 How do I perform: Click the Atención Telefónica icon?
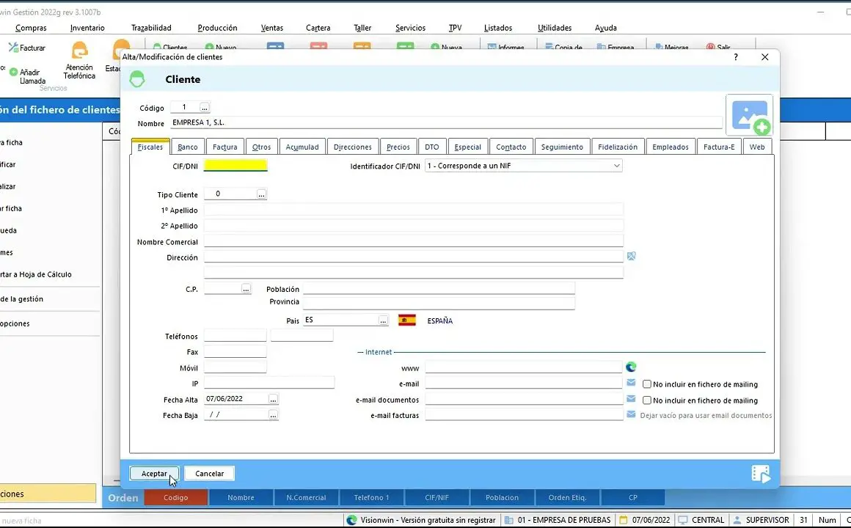(x=79, y=51)
